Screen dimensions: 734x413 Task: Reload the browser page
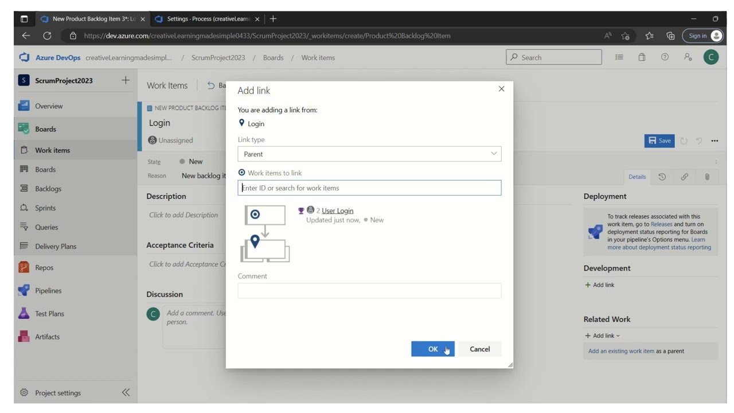[47, 36]
